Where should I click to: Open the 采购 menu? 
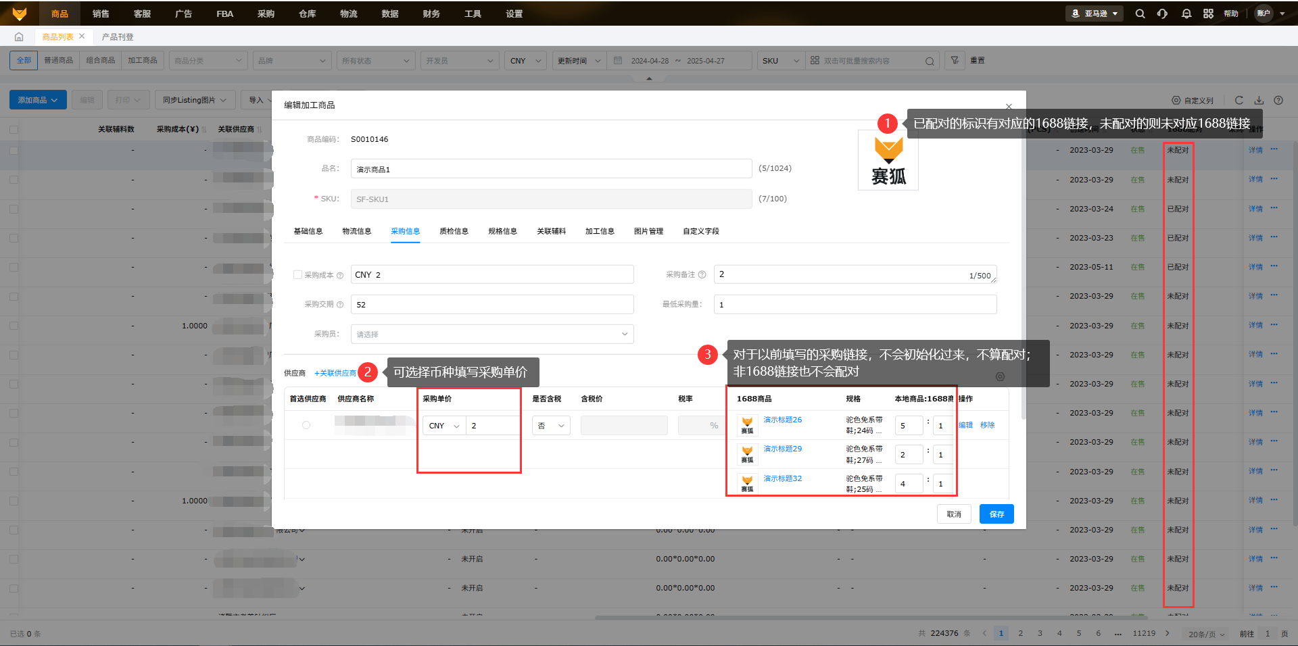coord(266,14)
